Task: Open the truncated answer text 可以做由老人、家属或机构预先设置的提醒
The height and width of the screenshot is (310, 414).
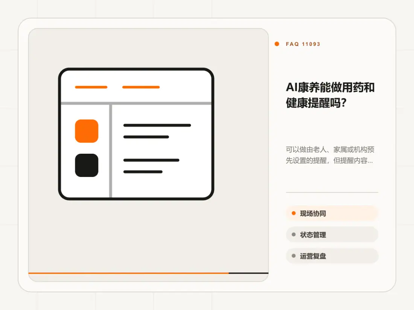Action: [330, 155]
